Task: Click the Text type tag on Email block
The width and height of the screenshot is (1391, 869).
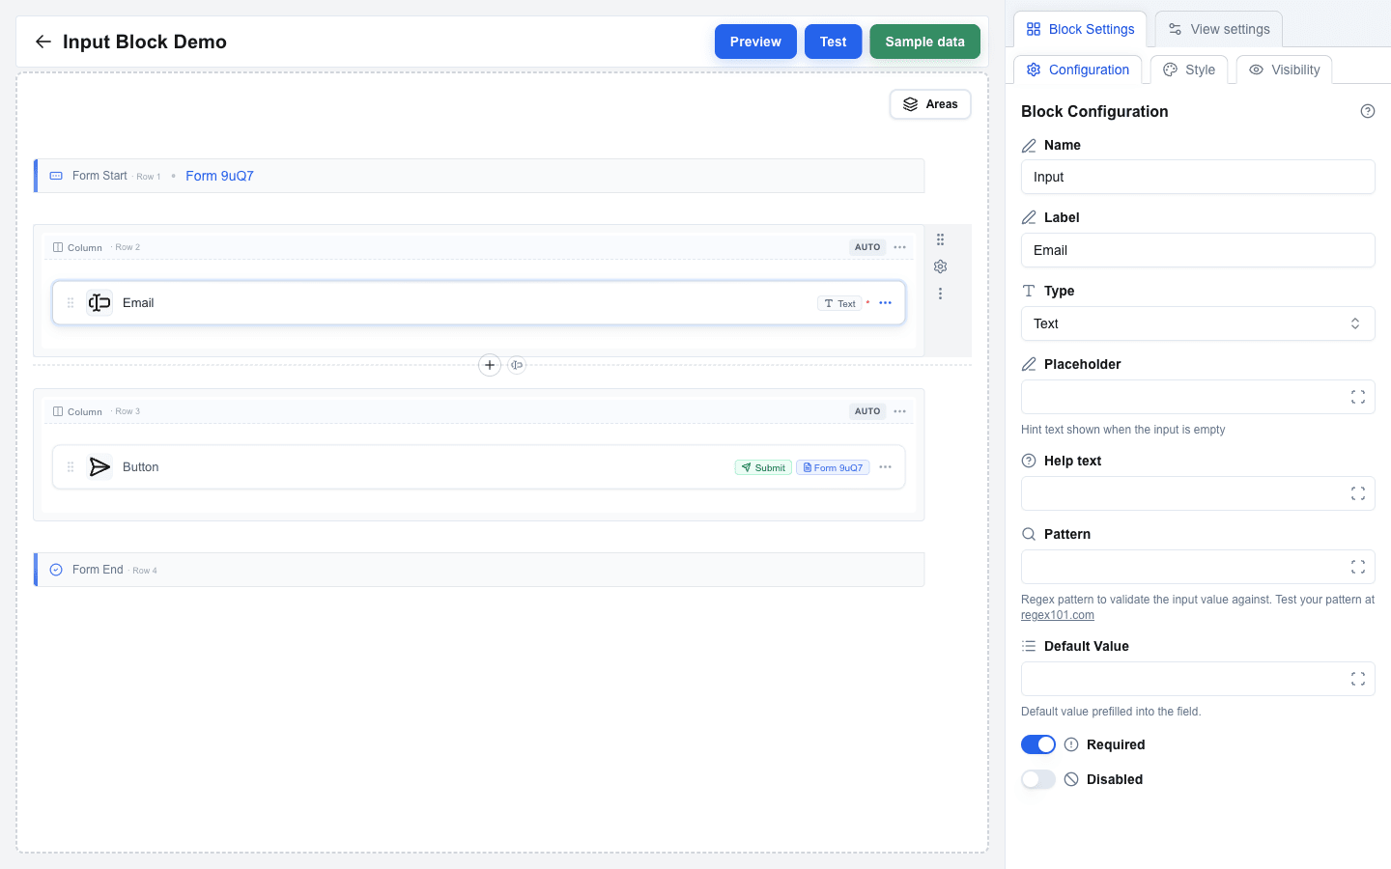Action: pos(839,303)
